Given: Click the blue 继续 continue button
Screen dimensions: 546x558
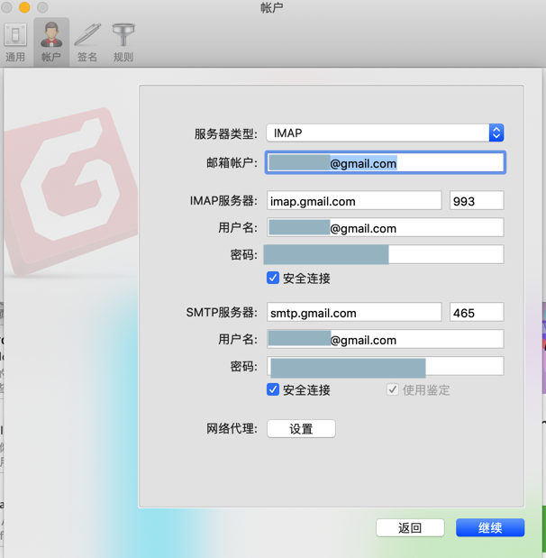Looking at the screenshot, I should point(490,527).
